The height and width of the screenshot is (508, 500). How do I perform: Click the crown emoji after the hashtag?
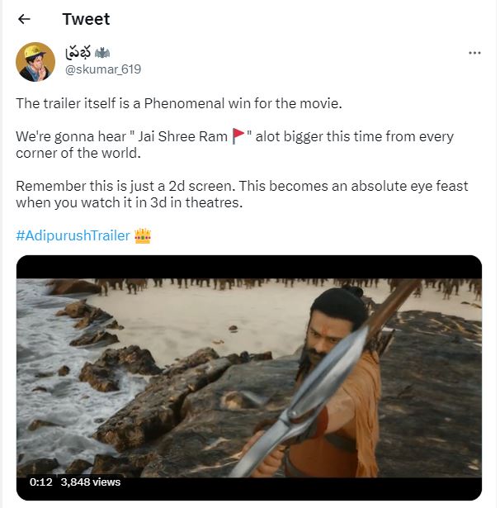coord(143,236)
